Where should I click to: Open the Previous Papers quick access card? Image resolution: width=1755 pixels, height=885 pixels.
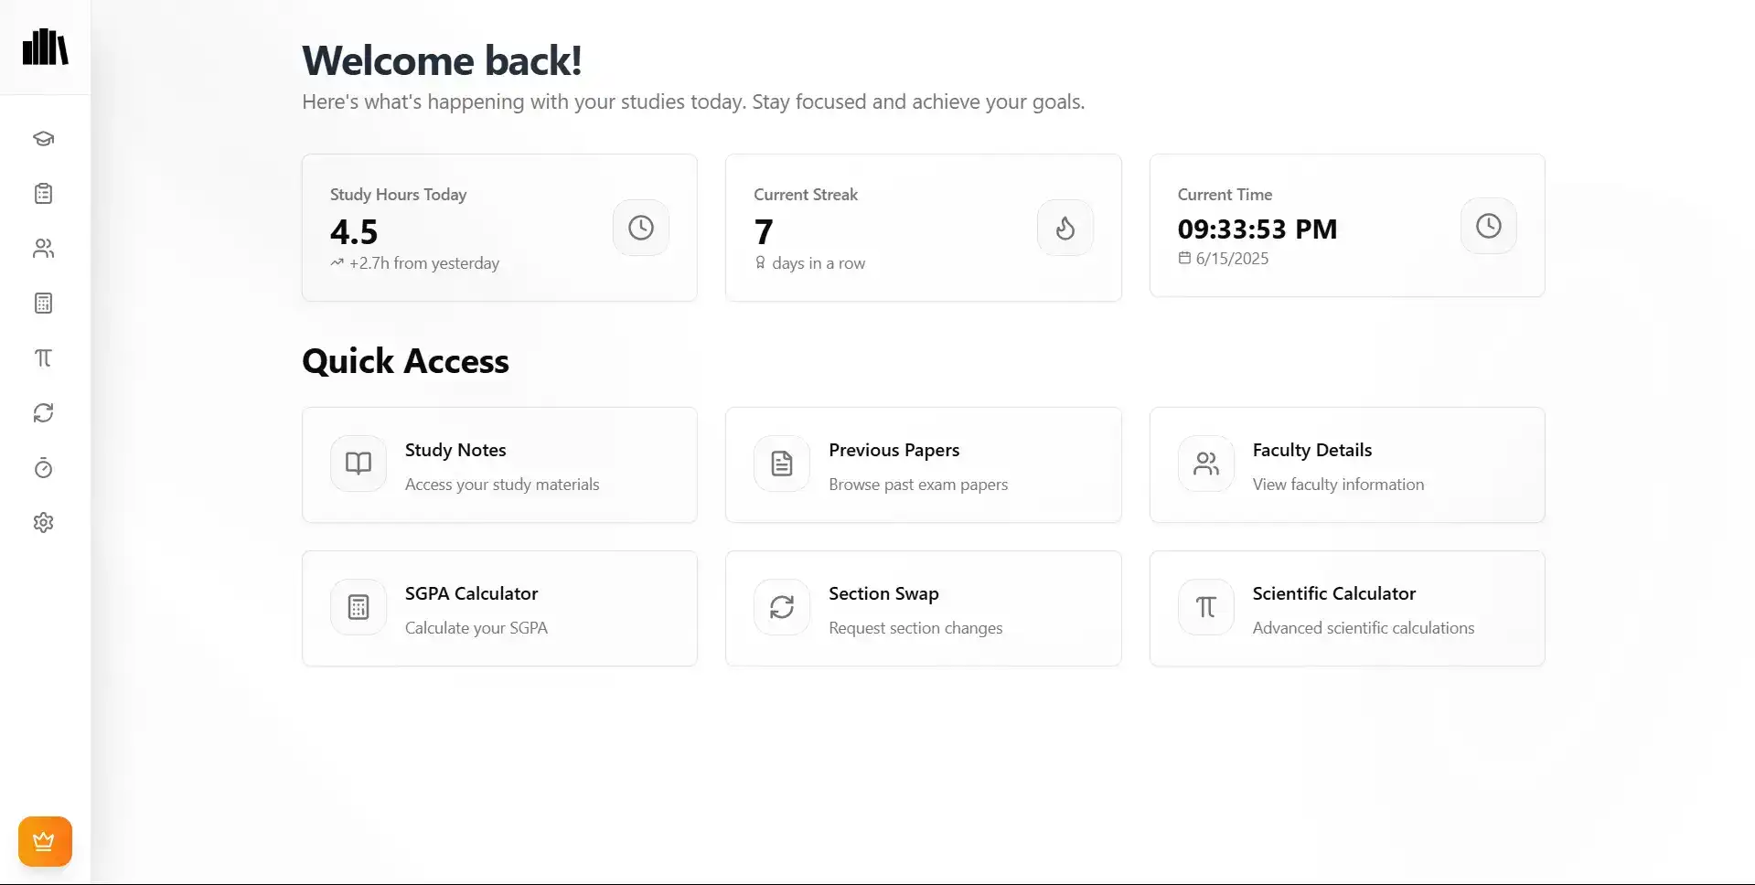tap(923, 464)
